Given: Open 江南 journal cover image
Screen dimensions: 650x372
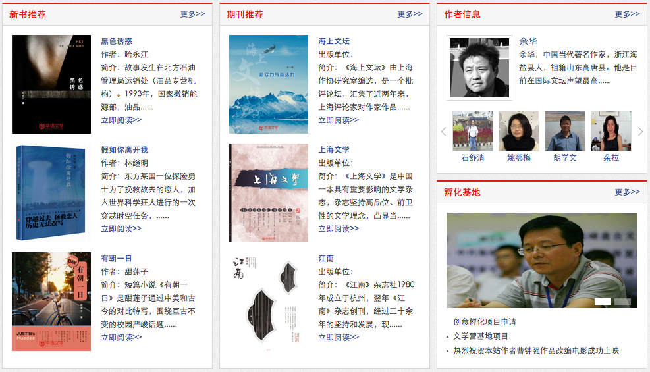Looking at the screenshot, I should pos(269,302).
